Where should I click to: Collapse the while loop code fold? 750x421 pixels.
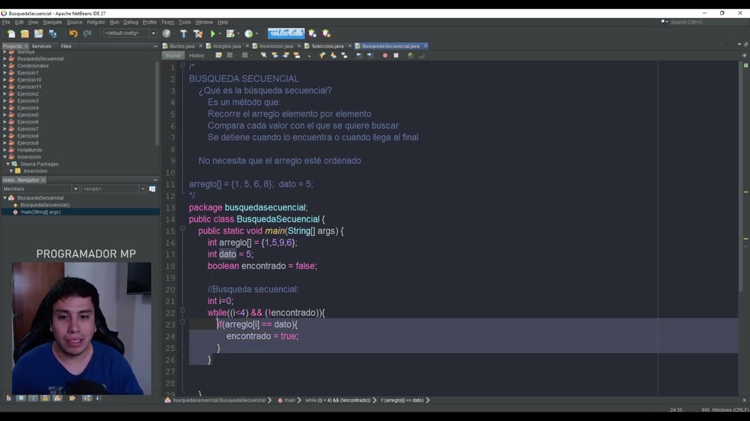click(182, 311)
